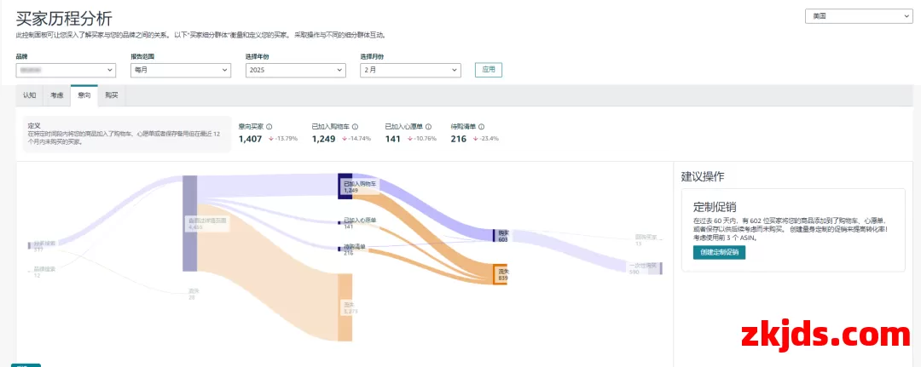921x367 pixels.
Task: Click the -13.79% change indicator
Action: (283, 139)
